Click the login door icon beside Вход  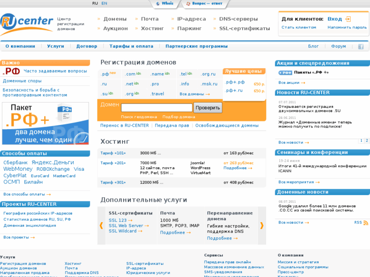coord(348,19)
